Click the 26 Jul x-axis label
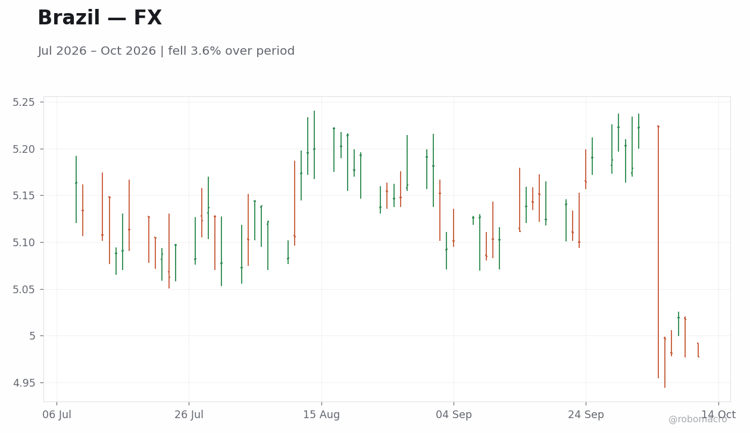The image size is (750, 433). click(x=189, y=415)
